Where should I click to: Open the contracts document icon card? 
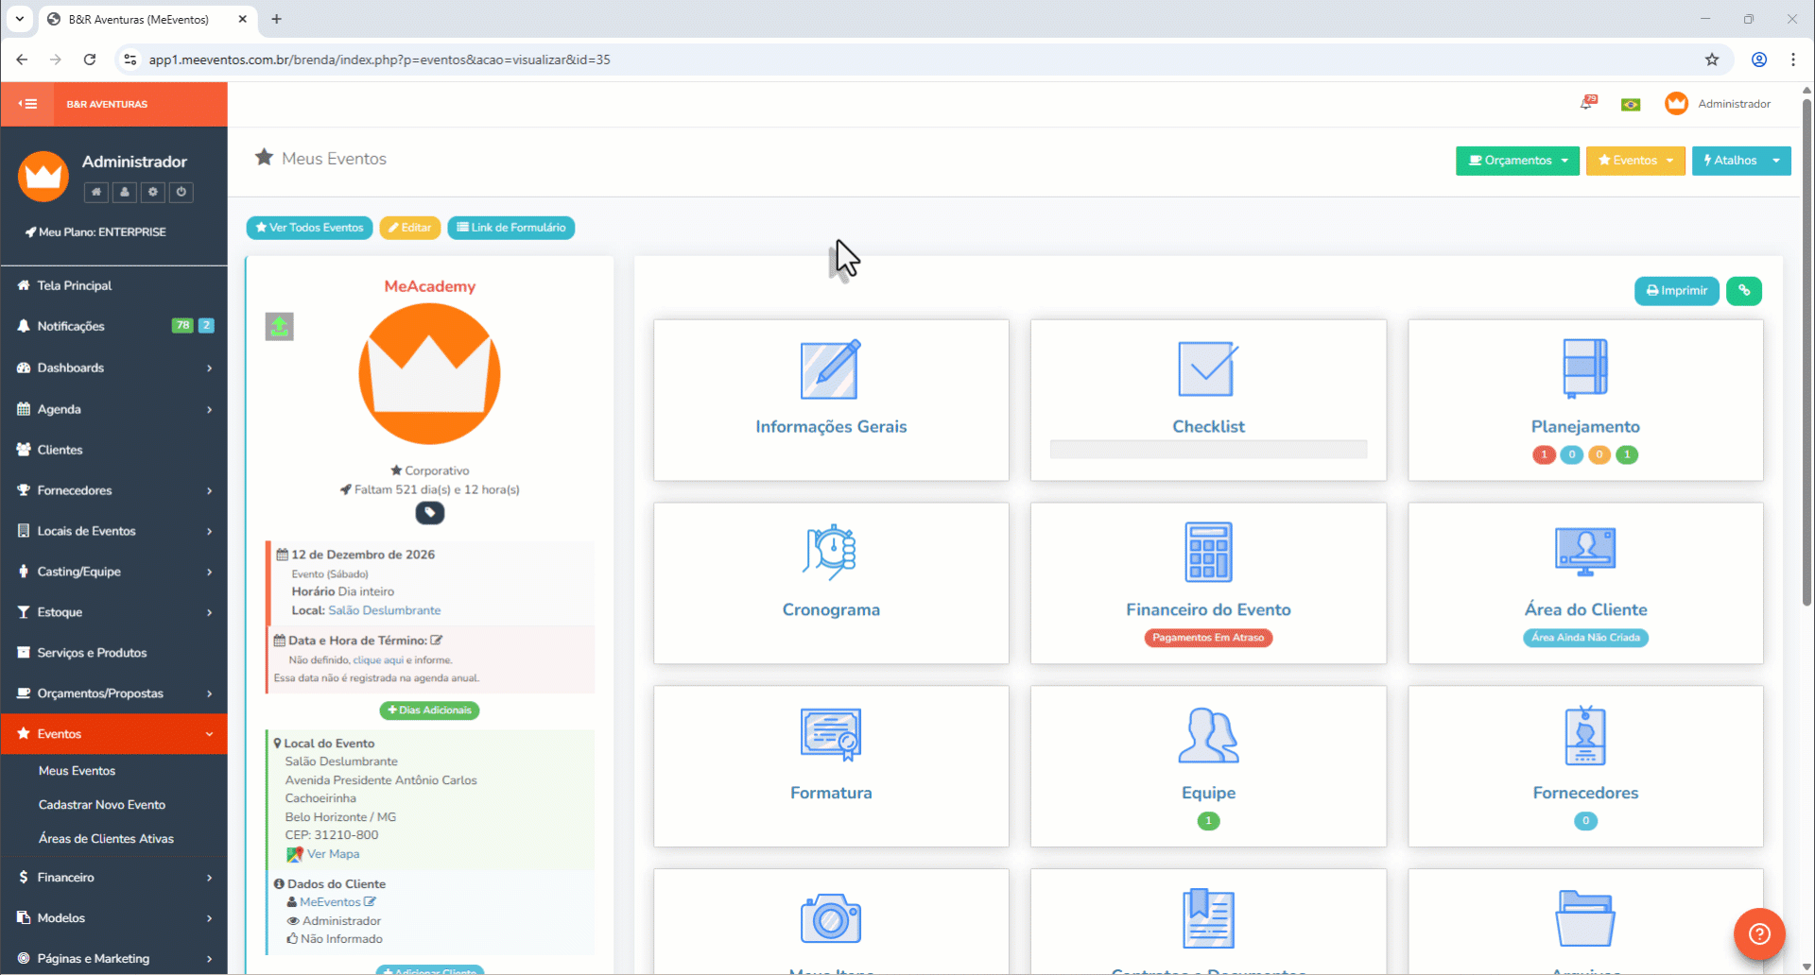click(1208, 918)
